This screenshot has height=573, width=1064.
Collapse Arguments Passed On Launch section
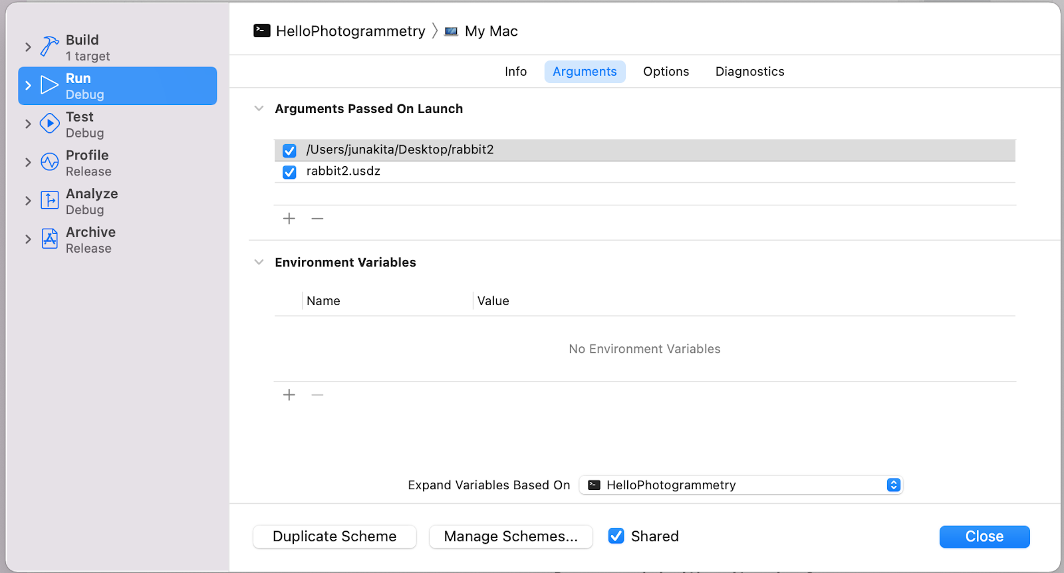click(259, 108)
